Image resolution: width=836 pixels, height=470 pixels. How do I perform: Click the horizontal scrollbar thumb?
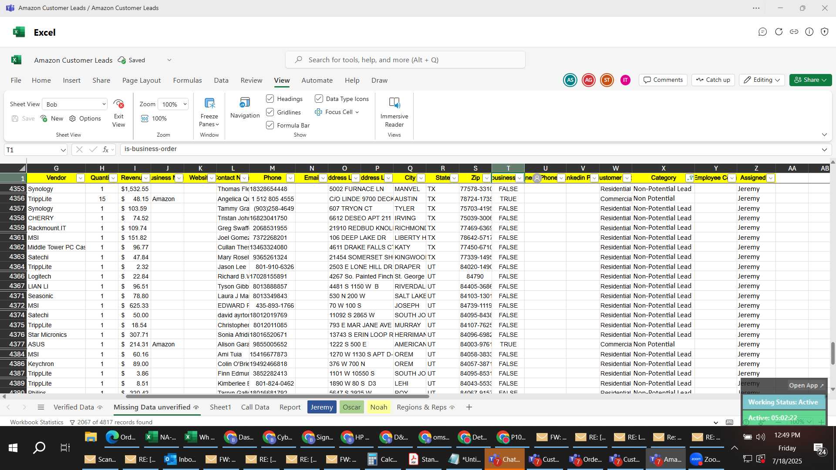(277, 396)
